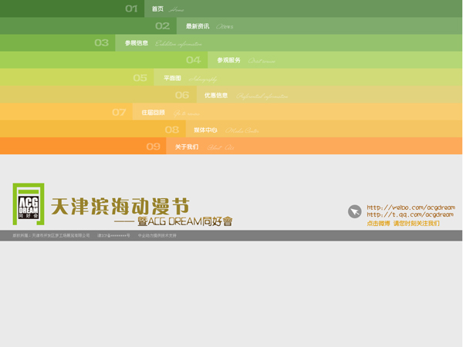Click the 版权所属 copyright company text
Screen dimensions: 463x347
coord(51,235)
